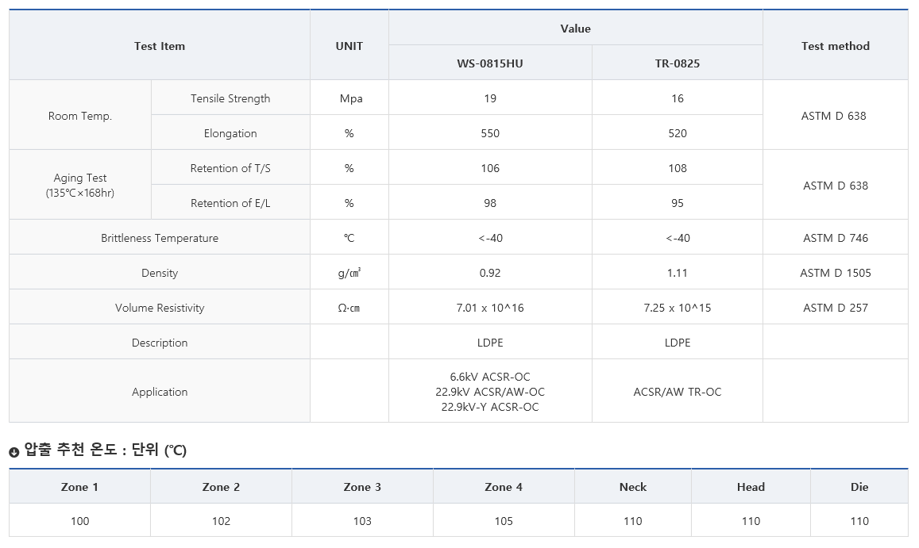The height and width of the screenshot is (548, 919).
Task: Click the Elongation row label
Action: [x=230, y=133]
